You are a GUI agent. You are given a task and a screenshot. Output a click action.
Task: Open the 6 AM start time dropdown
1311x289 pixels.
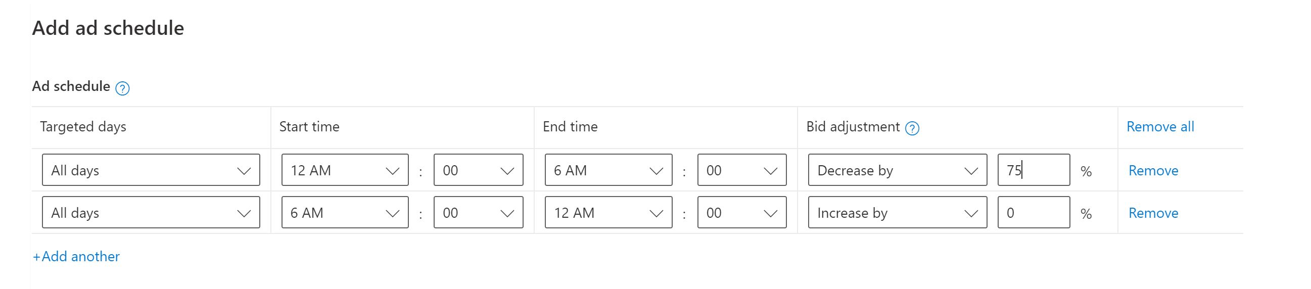345,212
